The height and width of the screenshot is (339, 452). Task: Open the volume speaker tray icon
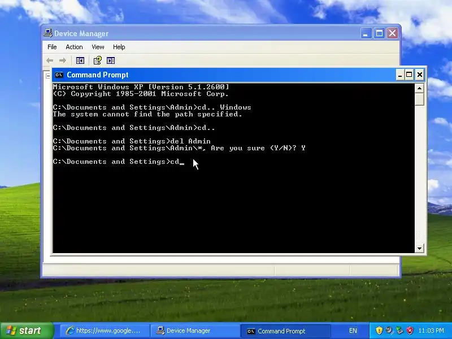point(389,331)
